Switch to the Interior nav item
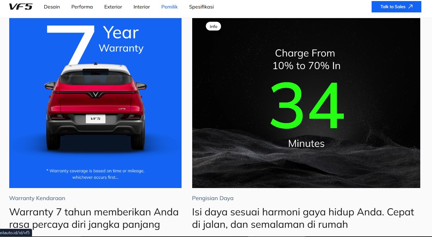 142,7
